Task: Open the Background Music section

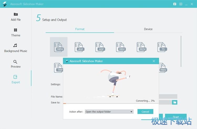Action: 15,48
